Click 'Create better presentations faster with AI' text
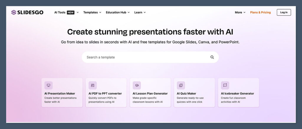 pos(60,100)
